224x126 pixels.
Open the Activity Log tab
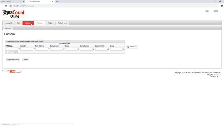62,23
